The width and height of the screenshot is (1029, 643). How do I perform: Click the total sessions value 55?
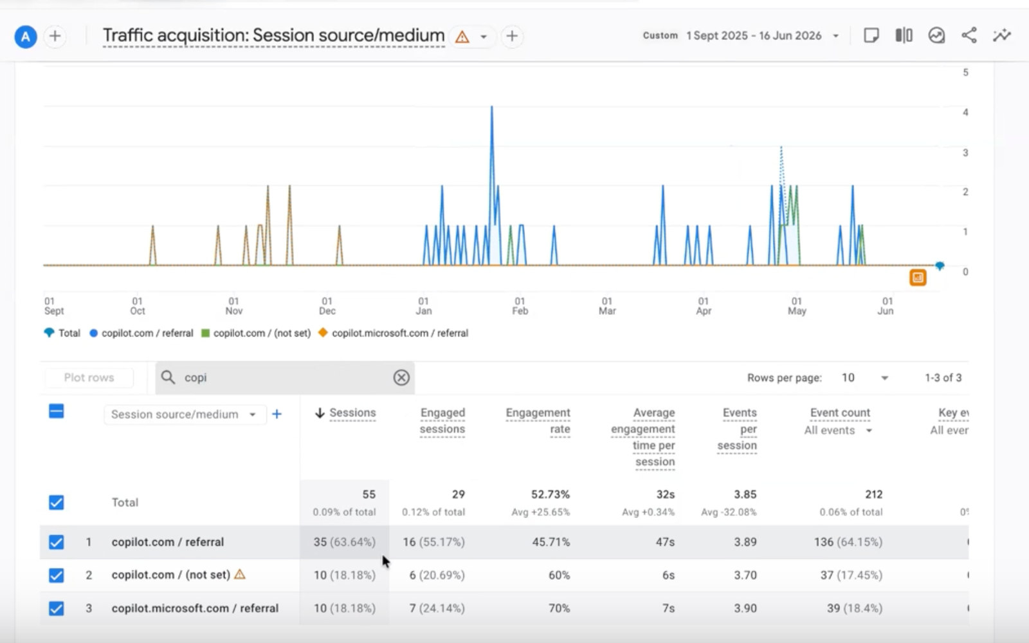click(369, 494)
